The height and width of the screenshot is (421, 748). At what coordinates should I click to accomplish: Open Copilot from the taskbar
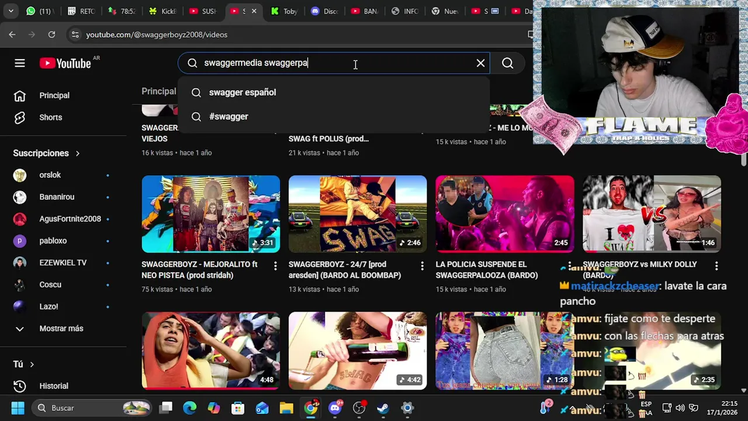(214, 408)
